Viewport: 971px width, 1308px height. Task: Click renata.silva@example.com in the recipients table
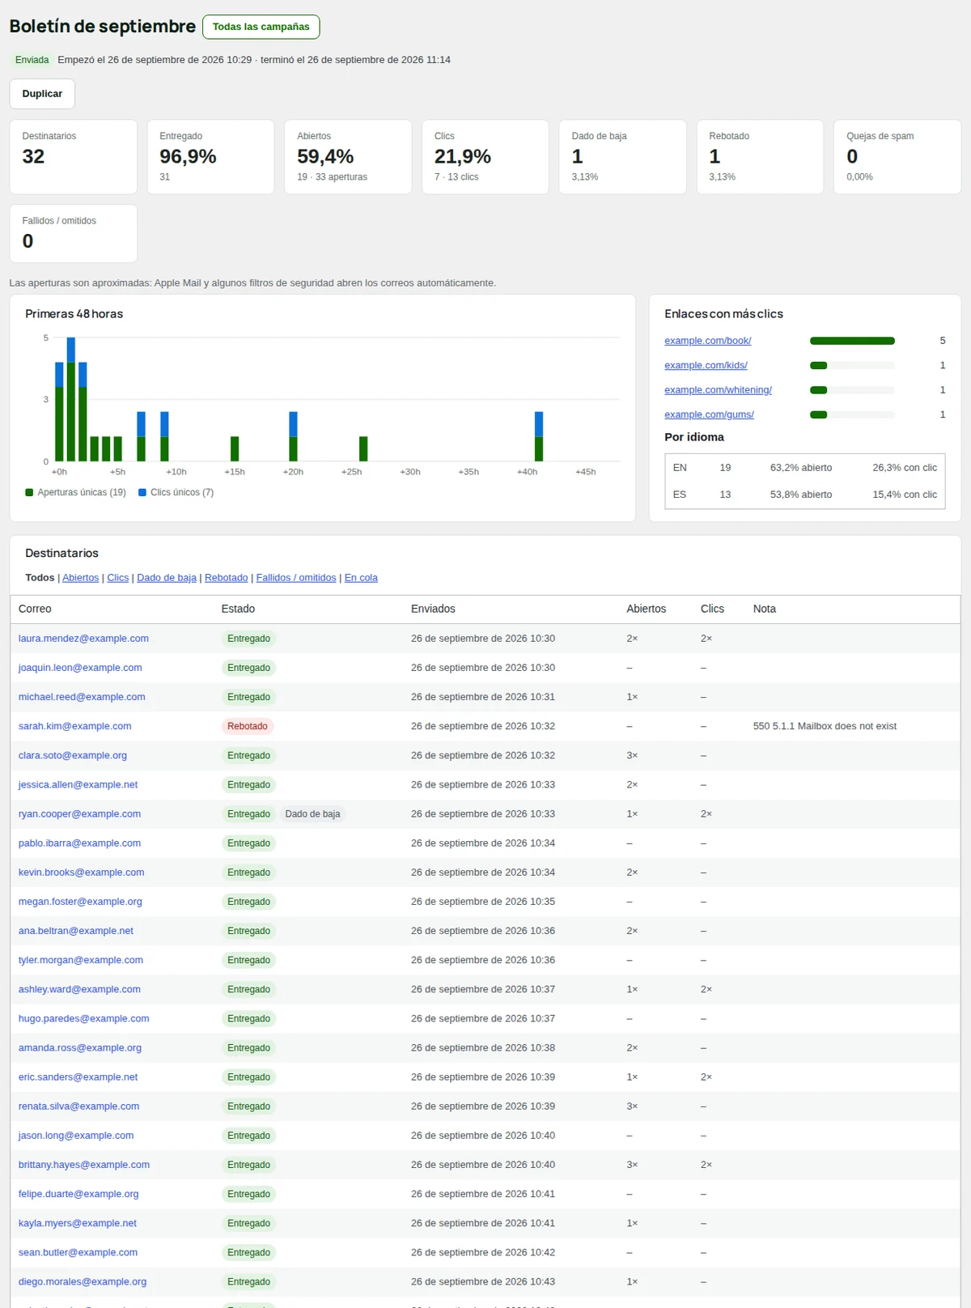pos(78,1106)
